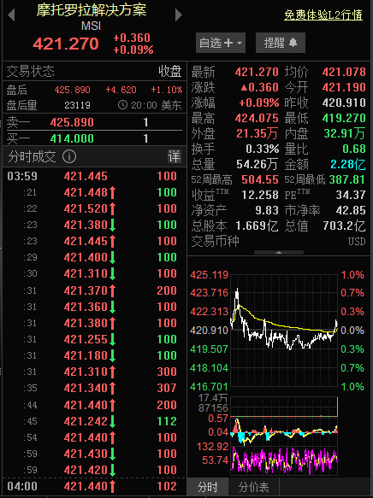Click the trade price 421.255
The height and width of the screenshot is (498, 373).
[x=86, y=339]
